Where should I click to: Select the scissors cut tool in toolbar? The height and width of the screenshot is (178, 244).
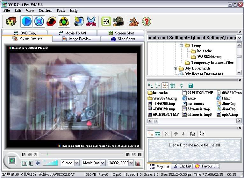click(x=91, y=21)
